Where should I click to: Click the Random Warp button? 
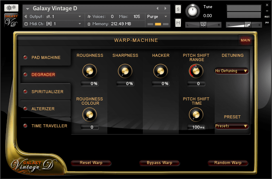pos(228,163)
